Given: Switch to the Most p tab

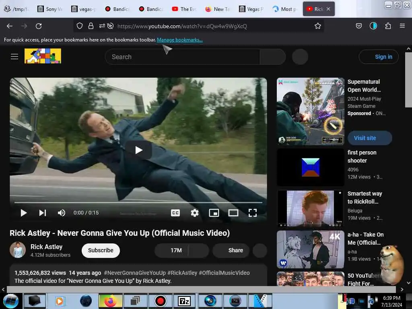Looking at the screenshot, I should (x=286, y=9).
